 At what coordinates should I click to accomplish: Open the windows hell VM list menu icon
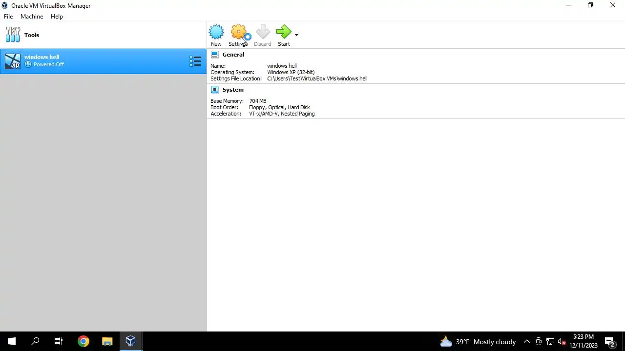pos(195,61)
